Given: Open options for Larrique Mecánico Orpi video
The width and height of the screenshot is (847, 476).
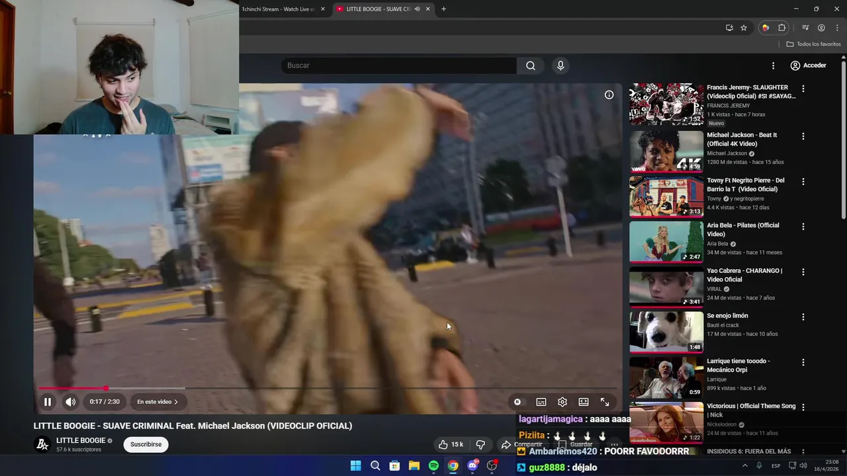Looking at the screenshot, I should pos(803,362).
